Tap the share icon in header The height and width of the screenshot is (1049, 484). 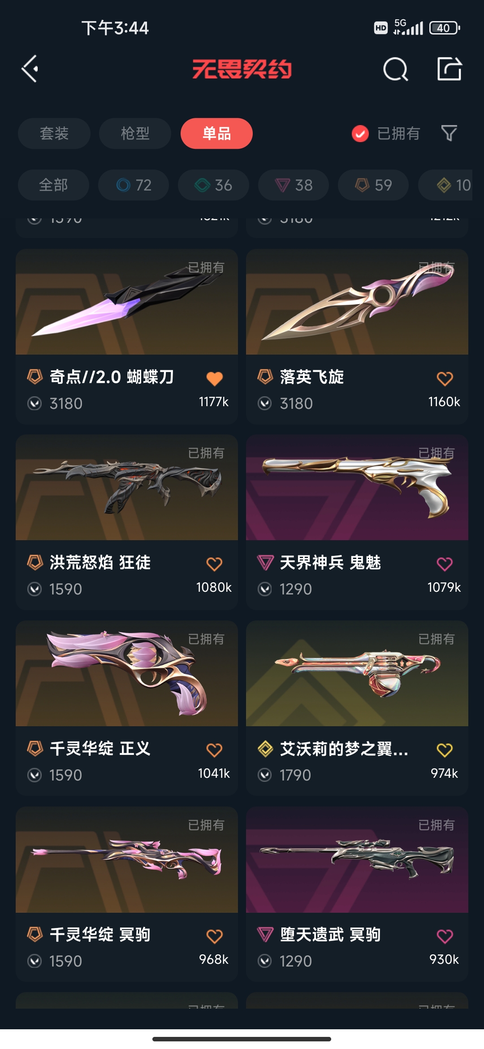[x=449, y=69]
